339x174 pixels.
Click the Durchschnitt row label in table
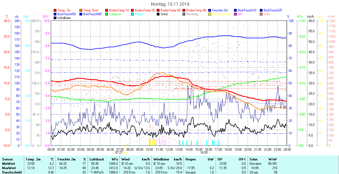[x=11, y=172]
